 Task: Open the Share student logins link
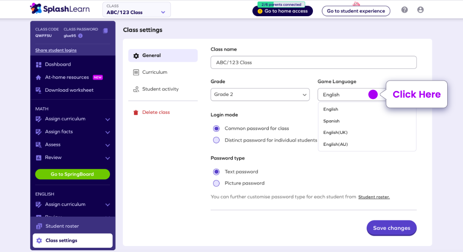point(55,50)
